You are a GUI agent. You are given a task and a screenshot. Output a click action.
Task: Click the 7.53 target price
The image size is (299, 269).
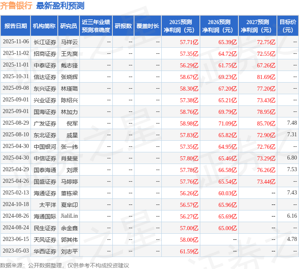(x=292, y=169)
